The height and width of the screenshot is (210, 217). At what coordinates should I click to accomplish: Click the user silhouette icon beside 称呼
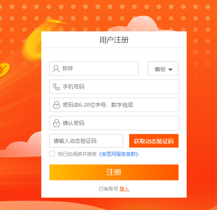[x=56, y=69]
